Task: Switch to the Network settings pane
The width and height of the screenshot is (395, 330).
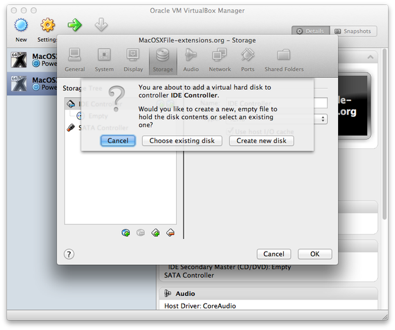Action: pyautogui.click(x=219, y=60)
